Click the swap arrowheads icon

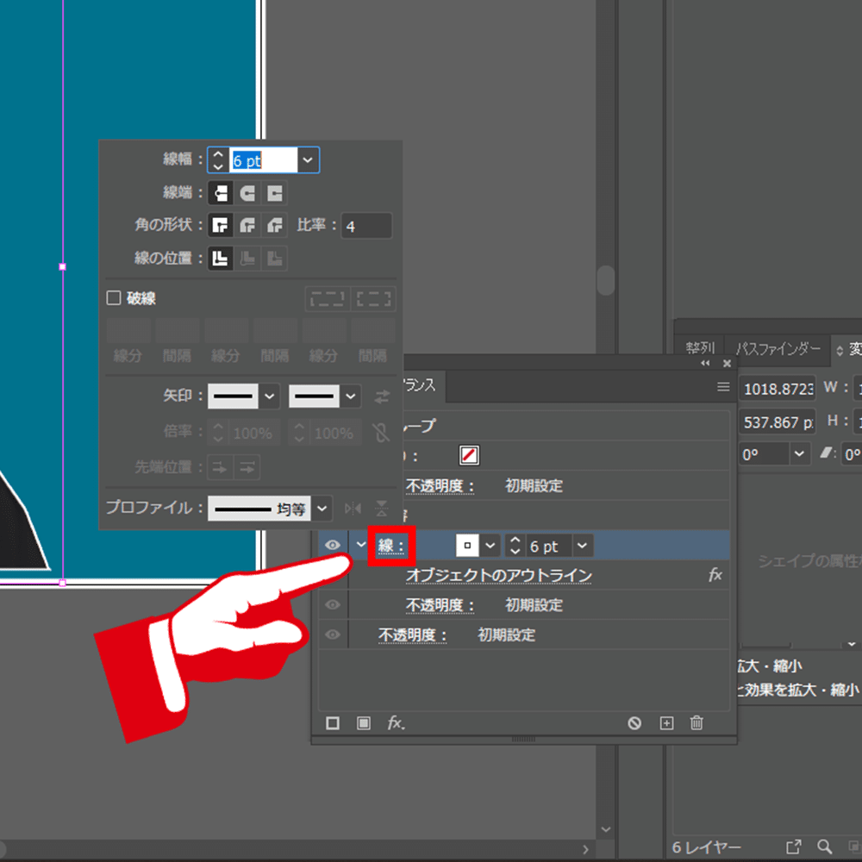coord(382,396)
